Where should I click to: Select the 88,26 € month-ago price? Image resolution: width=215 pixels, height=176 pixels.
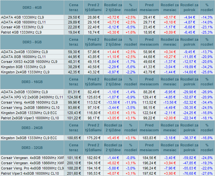pyautogui.click(x=149, y=92)
